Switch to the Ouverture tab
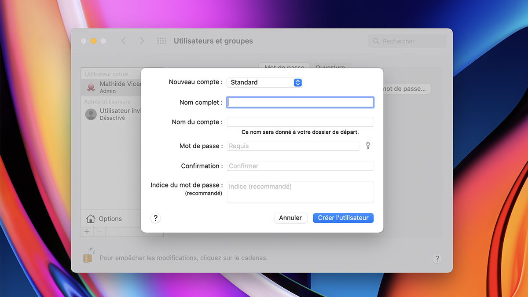This screenshot has height=297, width=528. tap(330, 67)
